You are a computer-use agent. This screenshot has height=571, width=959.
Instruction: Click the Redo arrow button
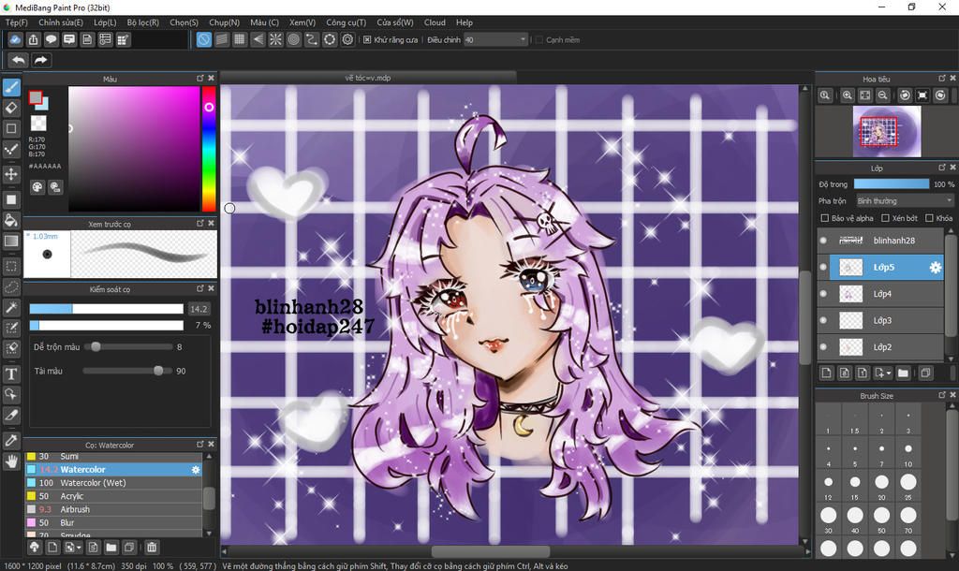pyautogui.click(x=40, y=60)
